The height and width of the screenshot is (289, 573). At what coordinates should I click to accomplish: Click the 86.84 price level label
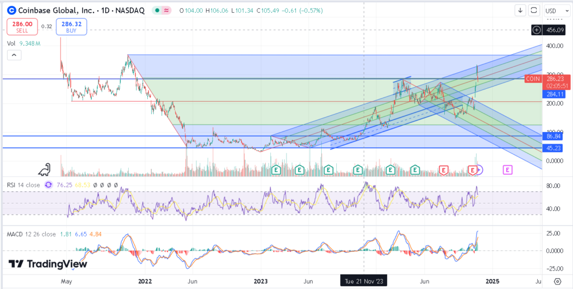pyautogui.click(x=553, y=136)
